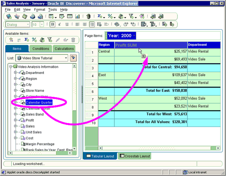This screenshot has width=226, height=176.
Task: Expand the Region tree item
Action: pyautogui.click(x=15, y=78)
